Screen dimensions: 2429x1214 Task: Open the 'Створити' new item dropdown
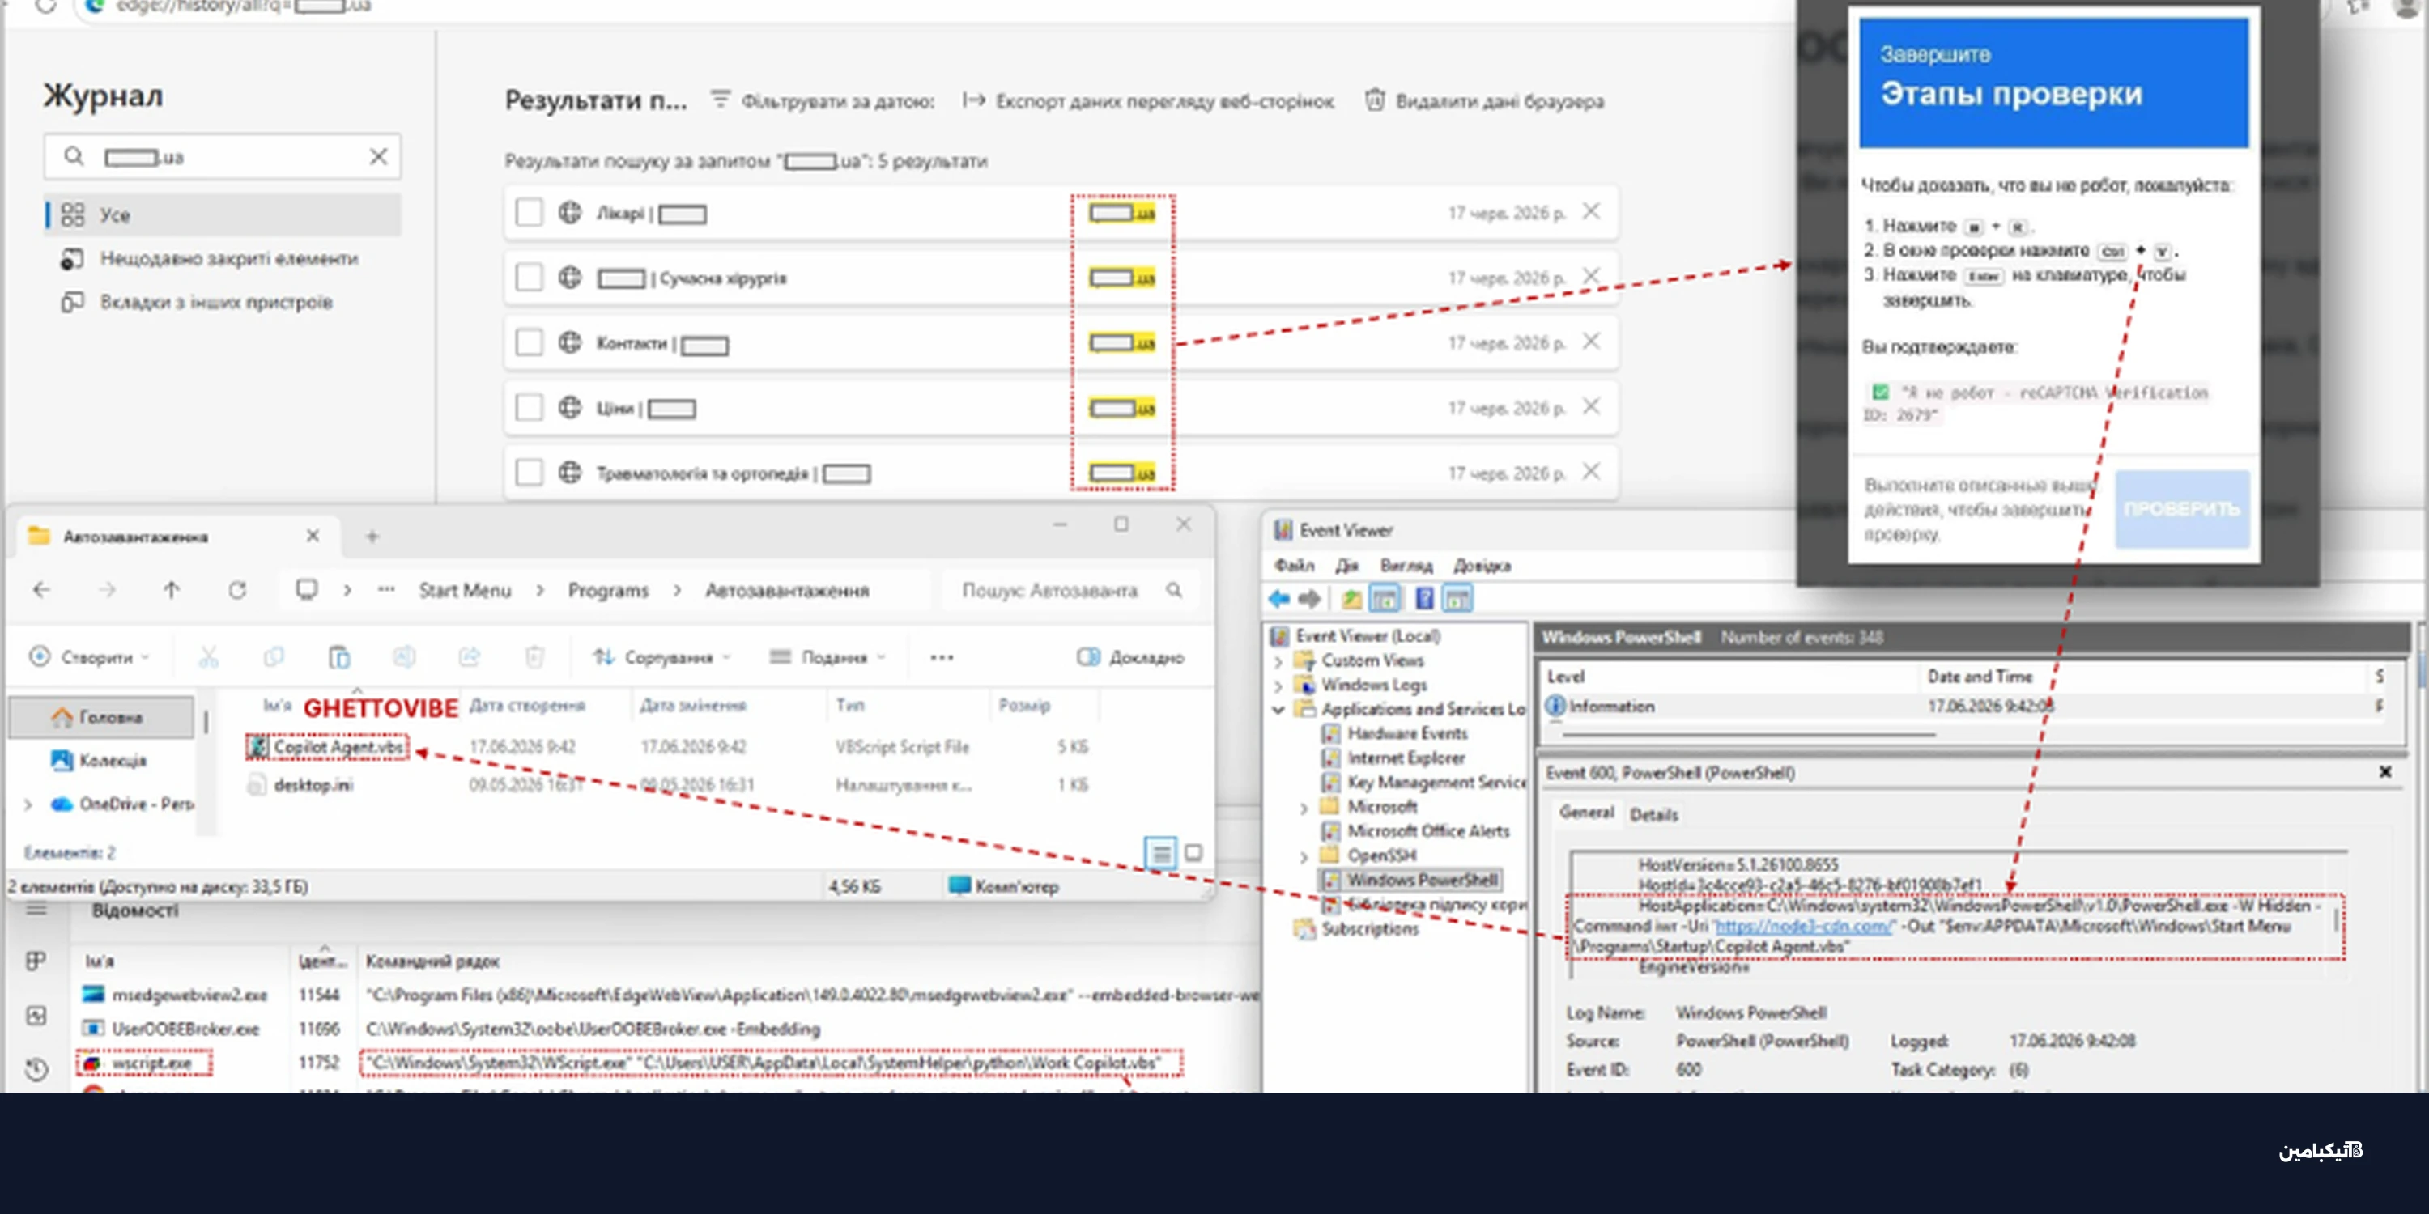point(90,657)
